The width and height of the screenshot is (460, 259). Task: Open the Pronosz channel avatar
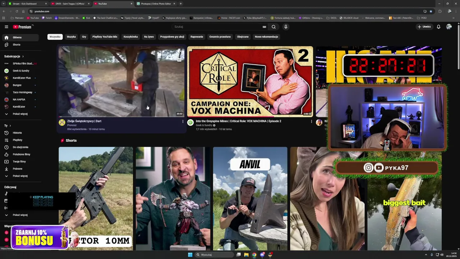(x=62, y=123)
